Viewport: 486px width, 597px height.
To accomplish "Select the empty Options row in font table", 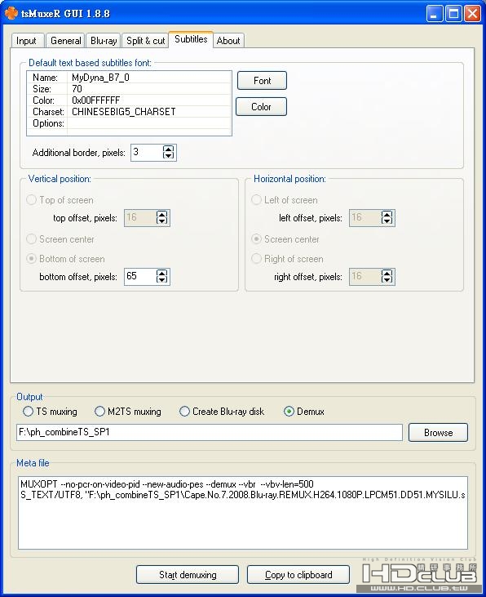I will (129, 123).
